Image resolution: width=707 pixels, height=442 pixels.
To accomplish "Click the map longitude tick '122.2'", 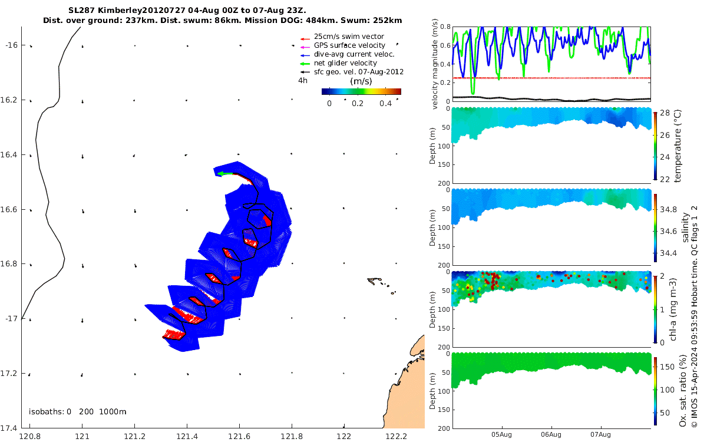I will (x=396, y=437).
